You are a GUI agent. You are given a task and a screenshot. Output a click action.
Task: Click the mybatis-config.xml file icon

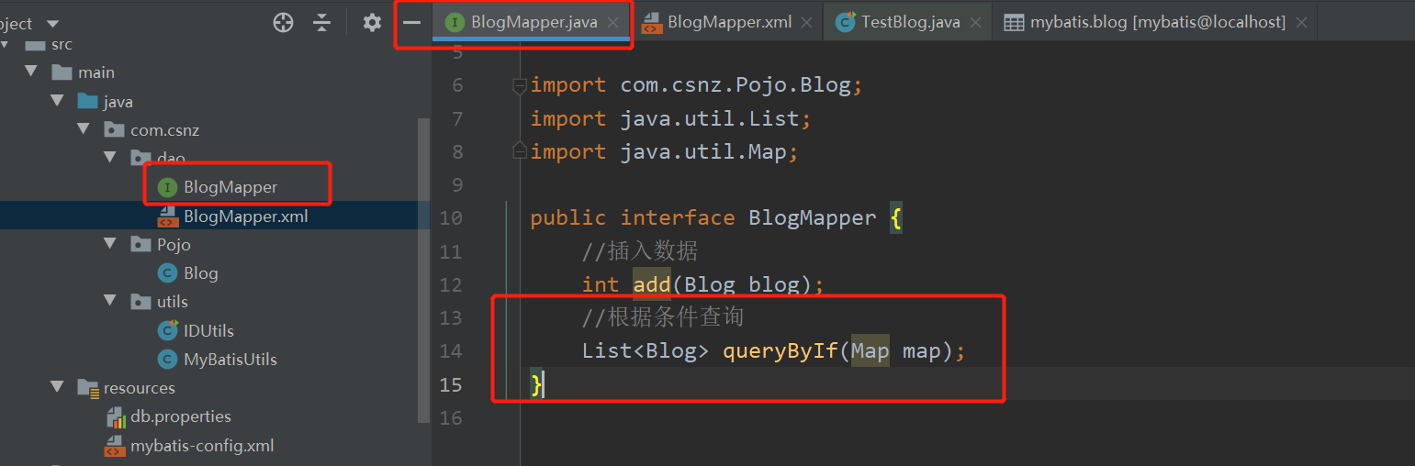click(115, 447)
